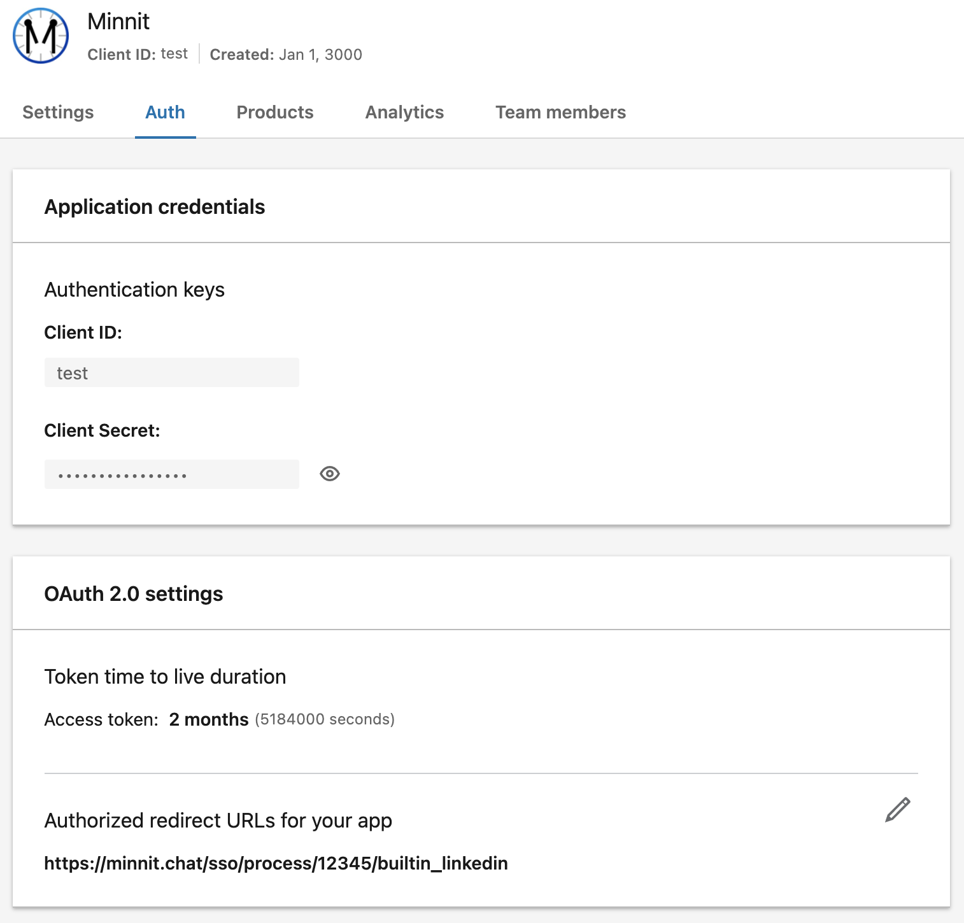
Task: Click the 2 months access token value
Action: (x=208, y=719)
